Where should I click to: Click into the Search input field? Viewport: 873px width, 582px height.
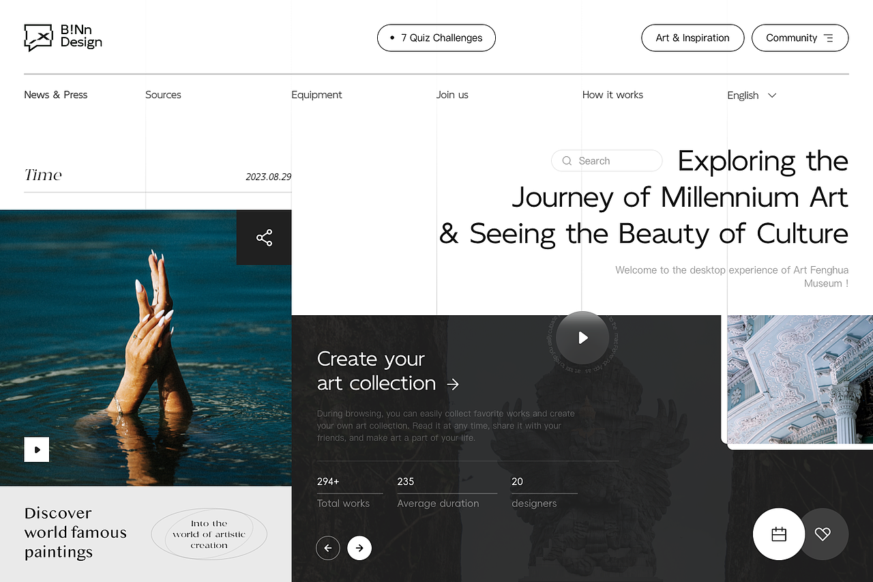607,161
